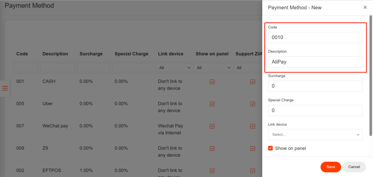Click the dialog vertical scrollbar
The height and width of the screenshot is (177, 373).
[x=371, y=73]
